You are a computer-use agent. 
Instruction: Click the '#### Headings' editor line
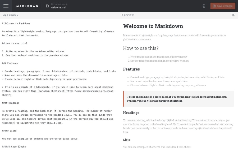tap(11, 103)
